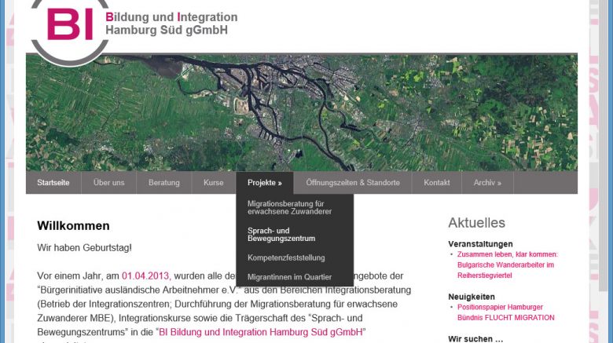Click the Wir suchen … heading
This screenshot has height=343, width=613.
[x=475, y=339]
